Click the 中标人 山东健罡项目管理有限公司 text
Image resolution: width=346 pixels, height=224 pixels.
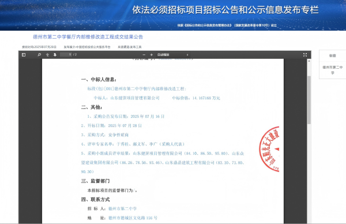(x=126, y=98)
